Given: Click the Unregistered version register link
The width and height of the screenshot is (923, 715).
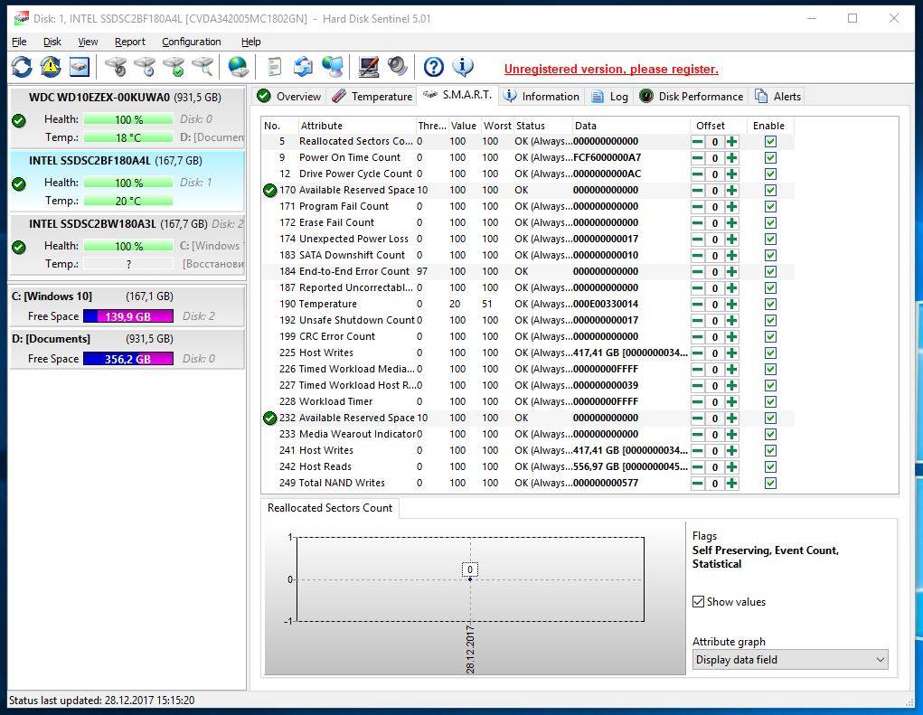Looking at the screenshot, I should coord(611,69).
